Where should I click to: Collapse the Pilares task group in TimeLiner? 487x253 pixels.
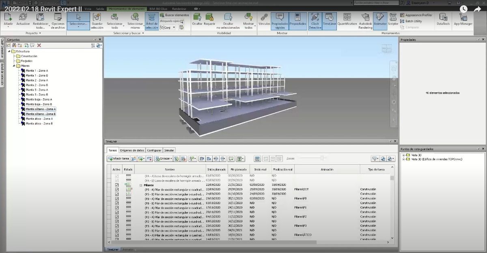pyautogui.click(x=141, y=185)
